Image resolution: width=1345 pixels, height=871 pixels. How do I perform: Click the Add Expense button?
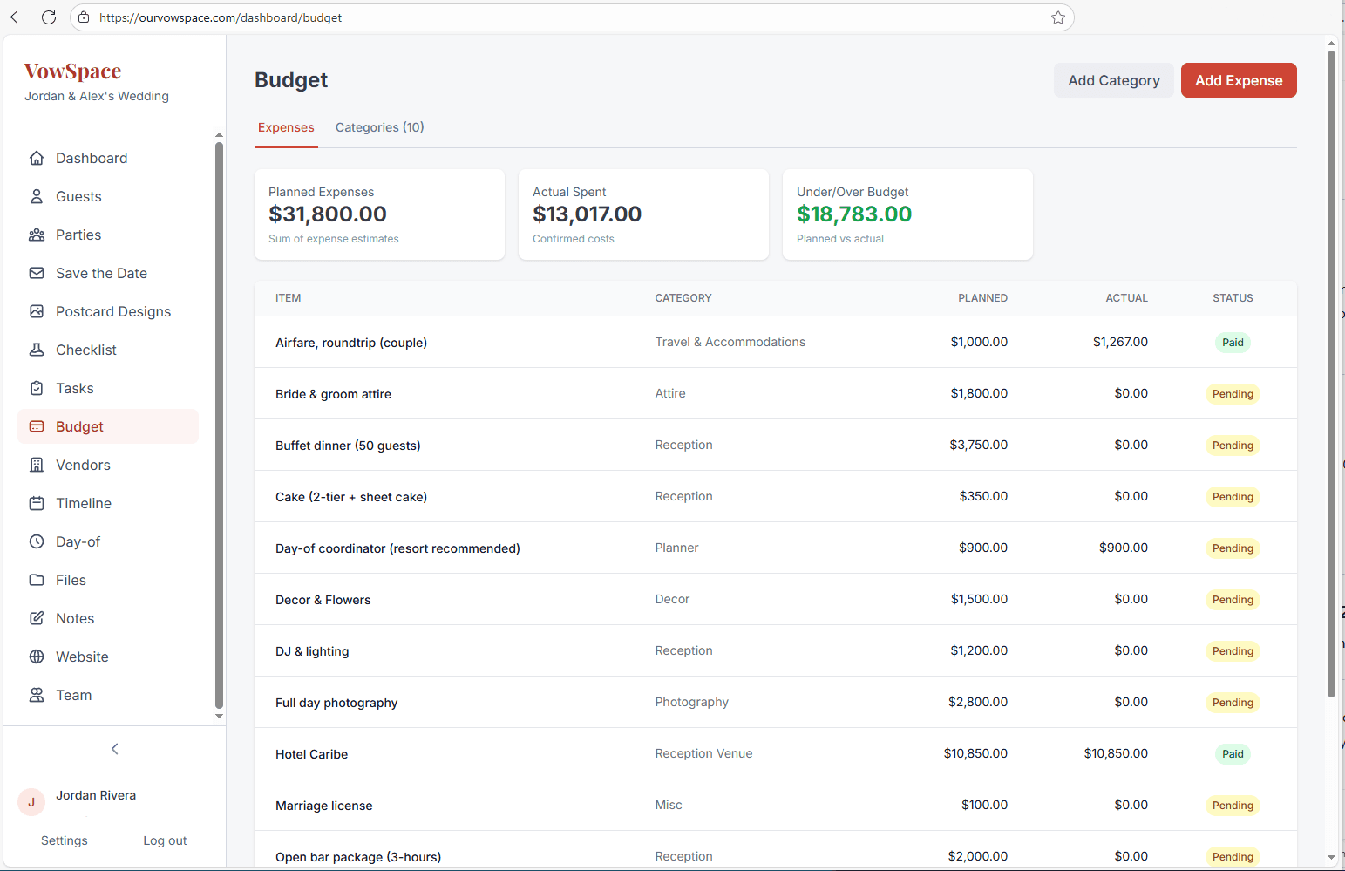(1239, 80)
